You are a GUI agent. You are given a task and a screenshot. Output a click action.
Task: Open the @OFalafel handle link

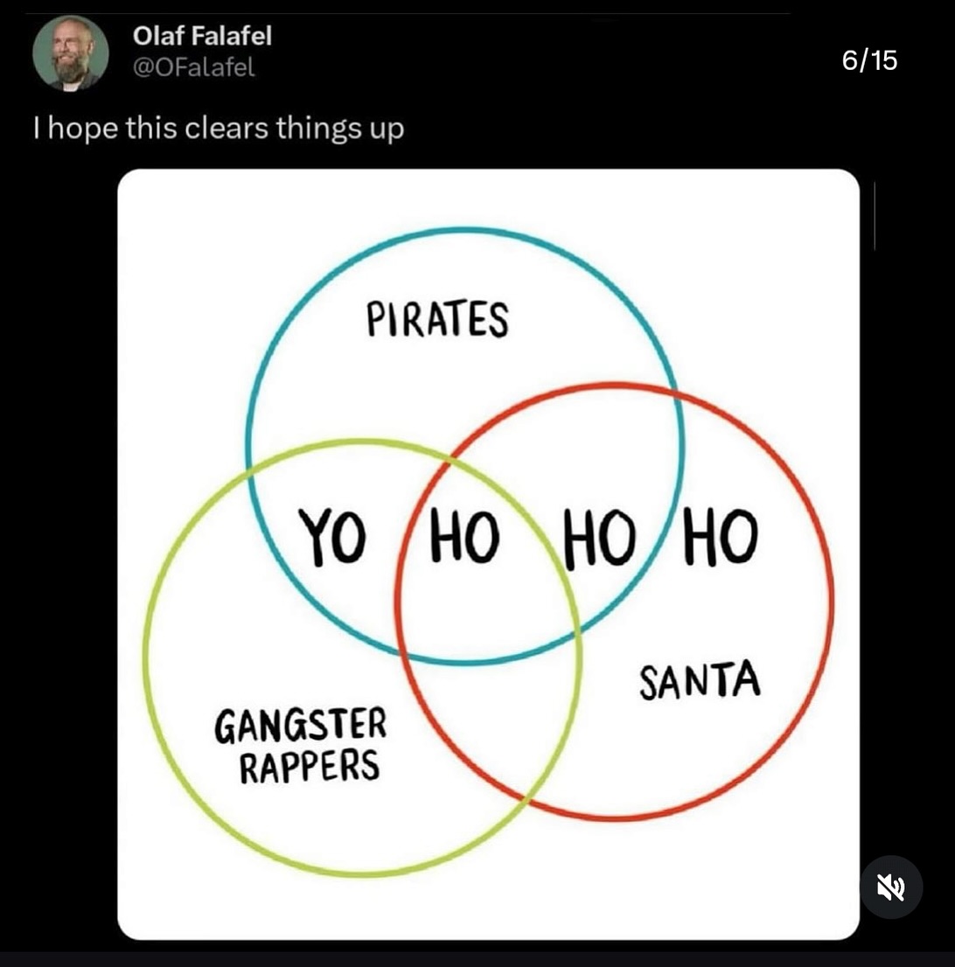click(x=194, y=68)
